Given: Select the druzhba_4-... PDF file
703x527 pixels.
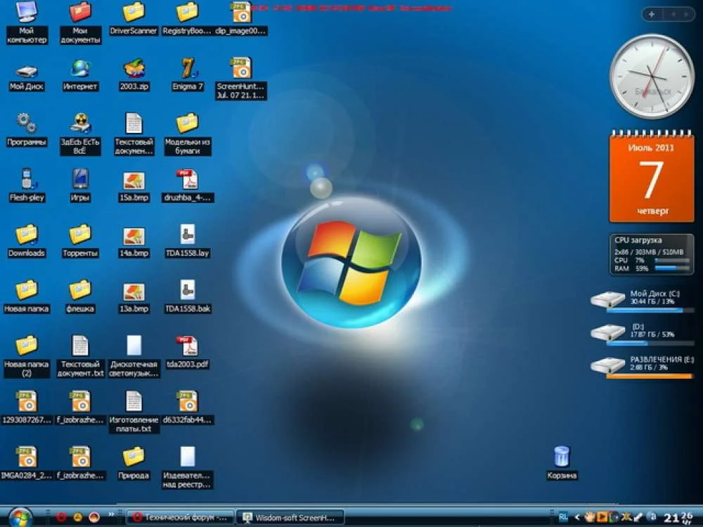Looking at the screenshot, I should pyautogui.click(x=188, y=186).
